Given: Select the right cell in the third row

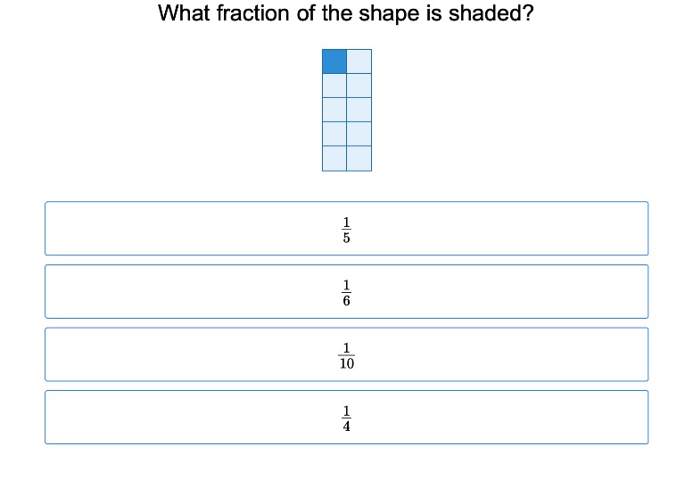Looking at the screenshot, I should coord(359,110).
